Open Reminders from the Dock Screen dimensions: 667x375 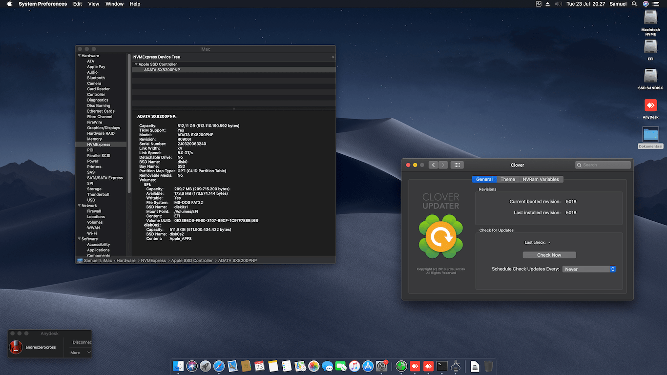pyautogui.click(x=287, y=366)
